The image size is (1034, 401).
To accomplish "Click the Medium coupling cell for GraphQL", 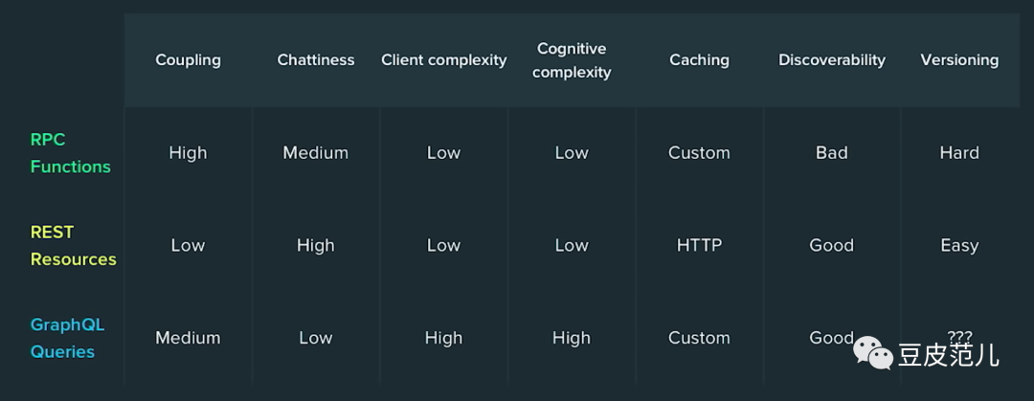I will pos(188,338).
